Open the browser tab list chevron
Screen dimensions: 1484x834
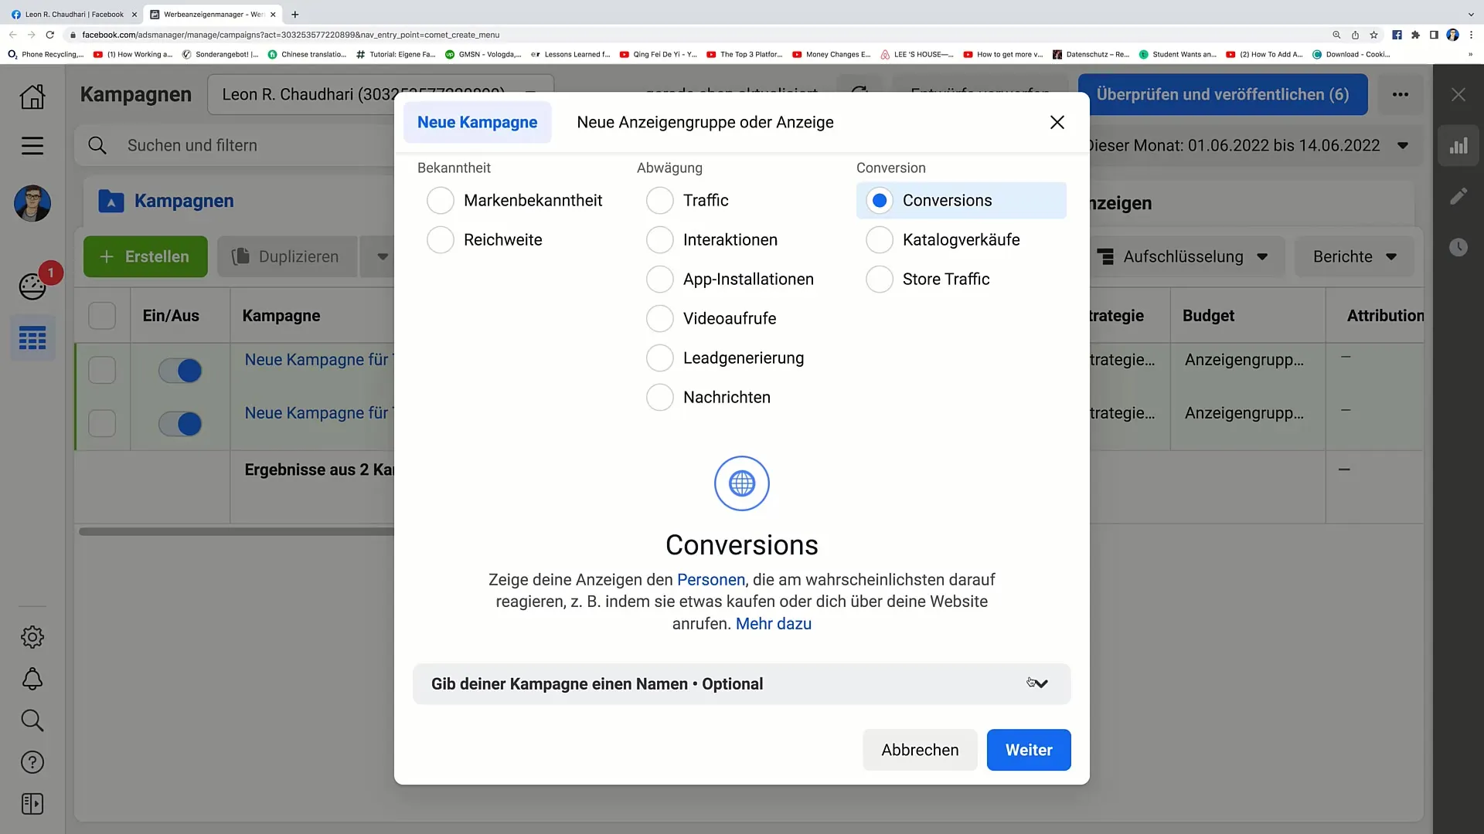[1471, 15]
